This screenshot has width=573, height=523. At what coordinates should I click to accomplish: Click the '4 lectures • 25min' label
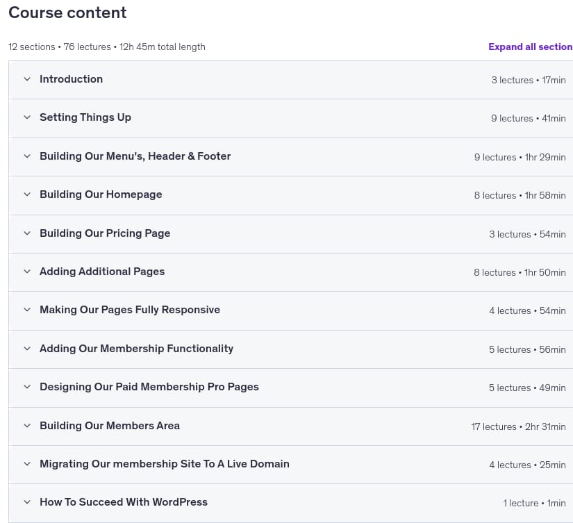coord(527,465)
